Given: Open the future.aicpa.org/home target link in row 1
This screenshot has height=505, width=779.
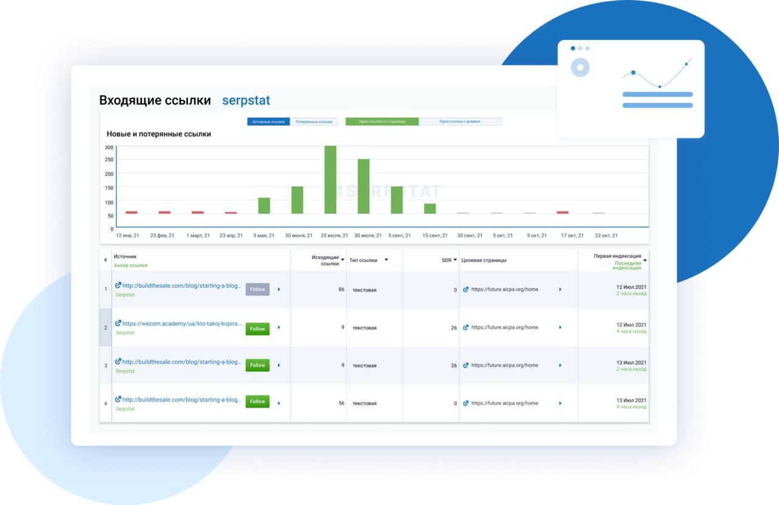Looking at the screenshot, I should pos(505,290).
